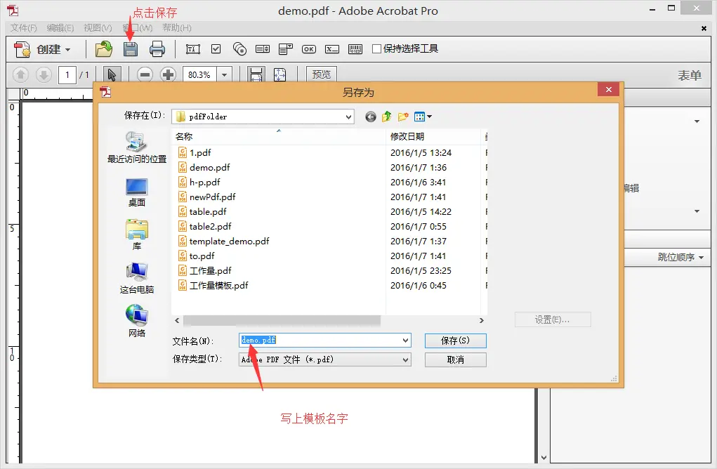The width and height of the screenshot is (717, 469).
Task: Click the zoom out minus button
Action: tap(145, 74)
